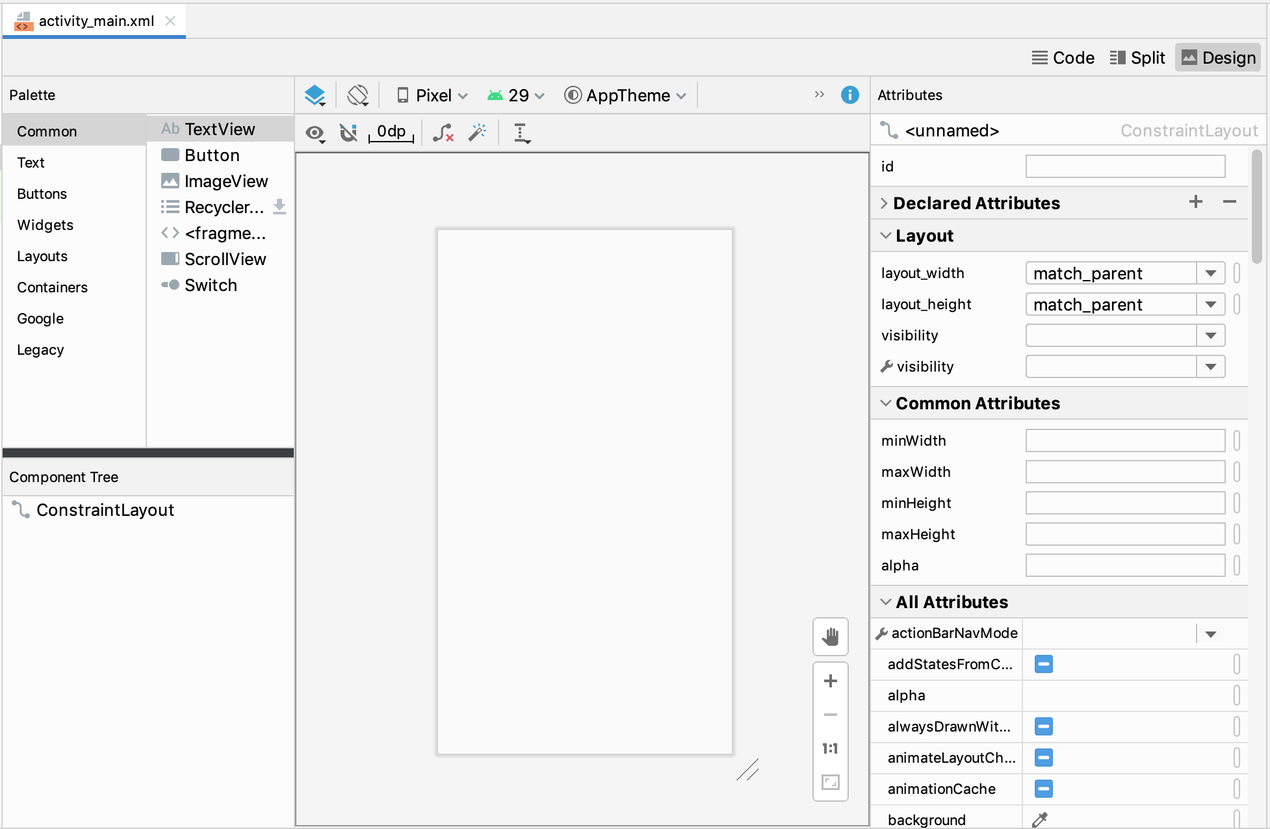Toggle alwaysDrawnWit... attribute minus button
The image size is (1270, 829).
point(1044,727)
